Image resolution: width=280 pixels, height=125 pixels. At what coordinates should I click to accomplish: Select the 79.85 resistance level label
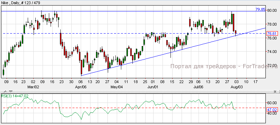[x=260, y=9]
